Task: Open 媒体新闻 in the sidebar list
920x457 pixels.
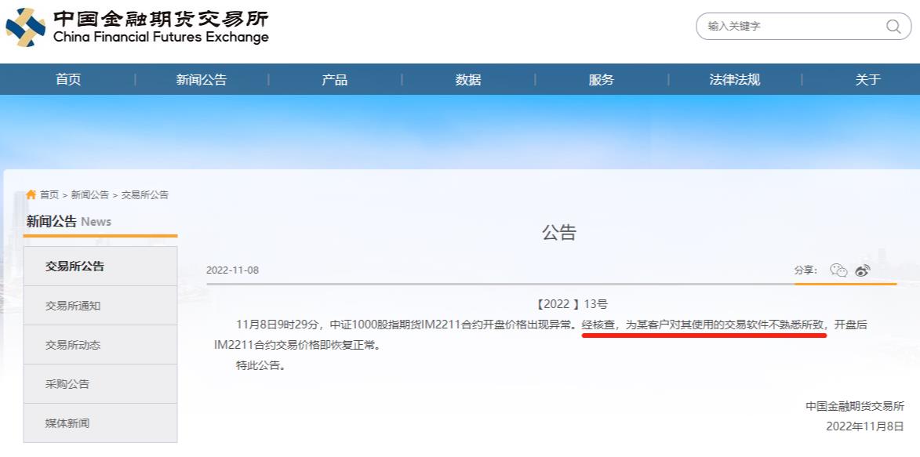Action: pos(67,423)
